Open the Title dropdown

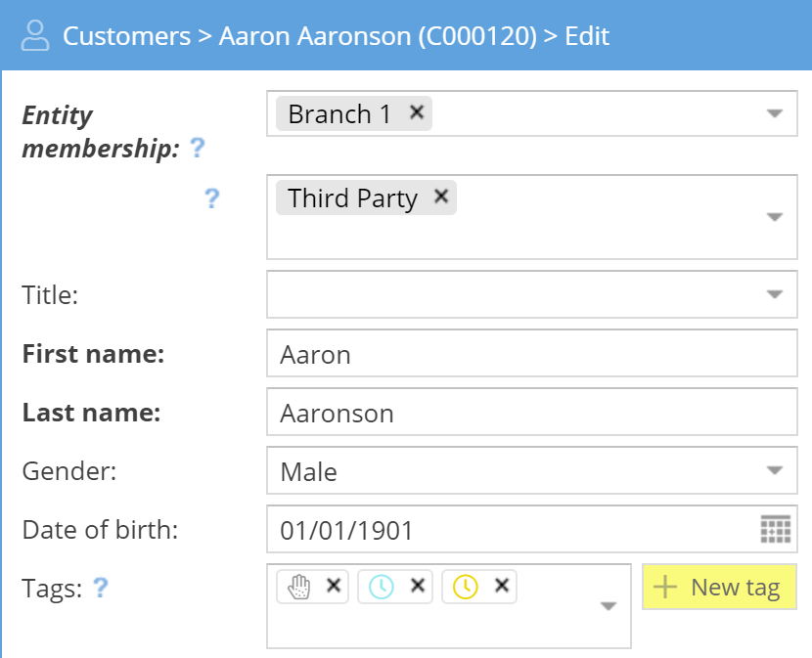coord(775,294)
